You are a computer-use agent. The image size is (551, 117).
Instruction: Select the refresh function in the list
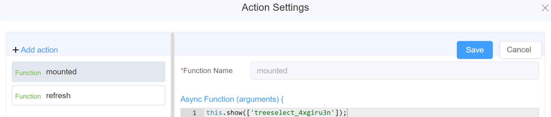click(88, 95)
